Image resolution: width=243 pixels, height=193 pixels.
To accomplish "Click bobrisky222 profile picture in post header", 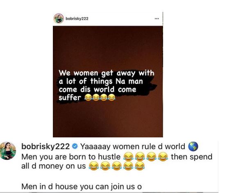I will (59, 18).
